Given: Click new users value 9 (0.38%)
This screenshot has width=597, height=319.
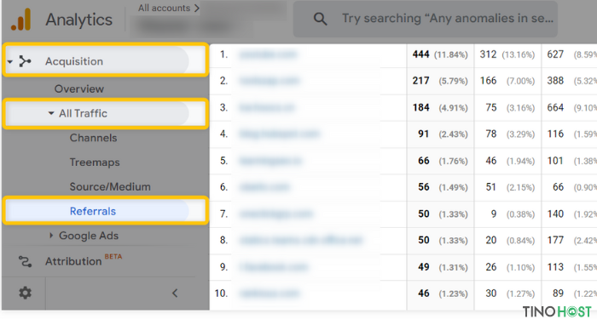Looking at the screenshot, I should click(513, 214).
